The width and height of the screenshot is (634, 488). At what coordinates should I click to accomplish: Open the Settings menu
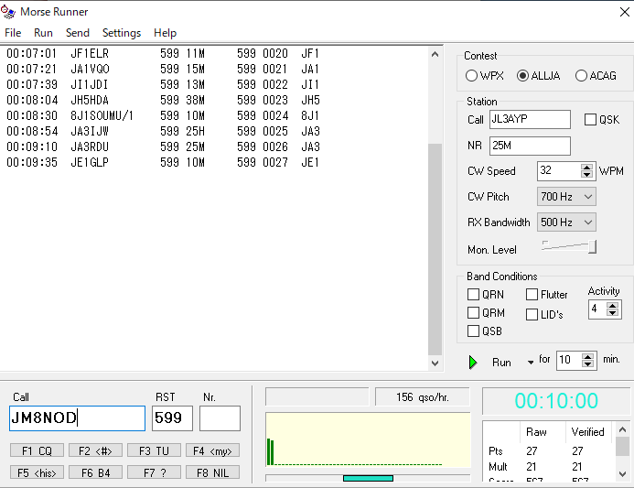click(x=122, y=33)
